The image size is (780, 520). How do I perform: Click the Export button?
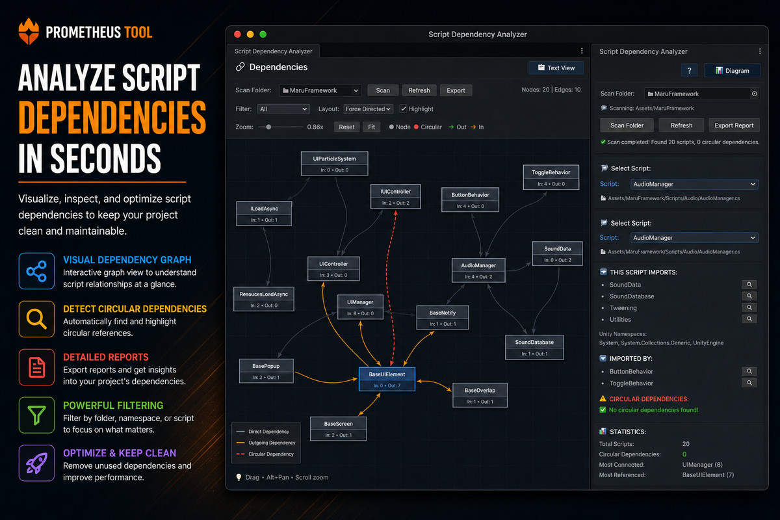point(456,90)
